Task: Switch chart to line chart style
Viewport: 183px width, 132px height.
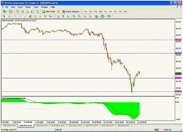Action: point(68,16)
